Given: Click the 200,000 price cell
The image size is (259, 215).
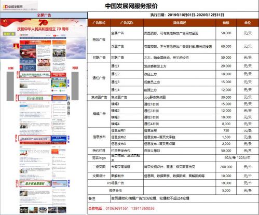Looking at the screenshot, I should coord(226,167).
